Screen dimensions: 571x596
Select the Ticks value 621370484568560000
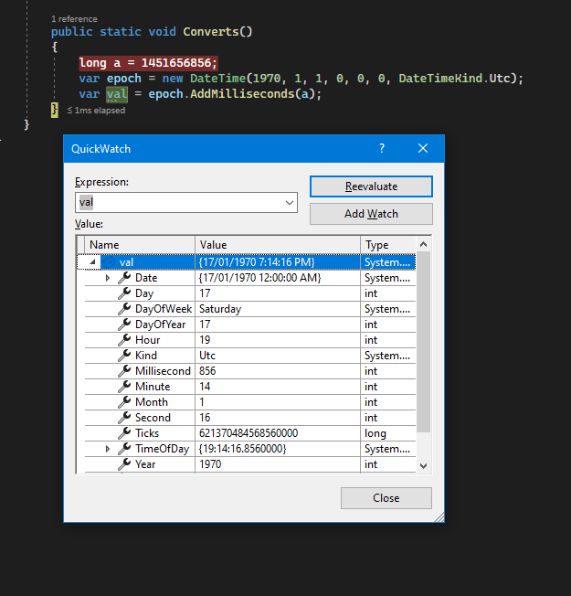pyautogui.click(x=248, y=433)
